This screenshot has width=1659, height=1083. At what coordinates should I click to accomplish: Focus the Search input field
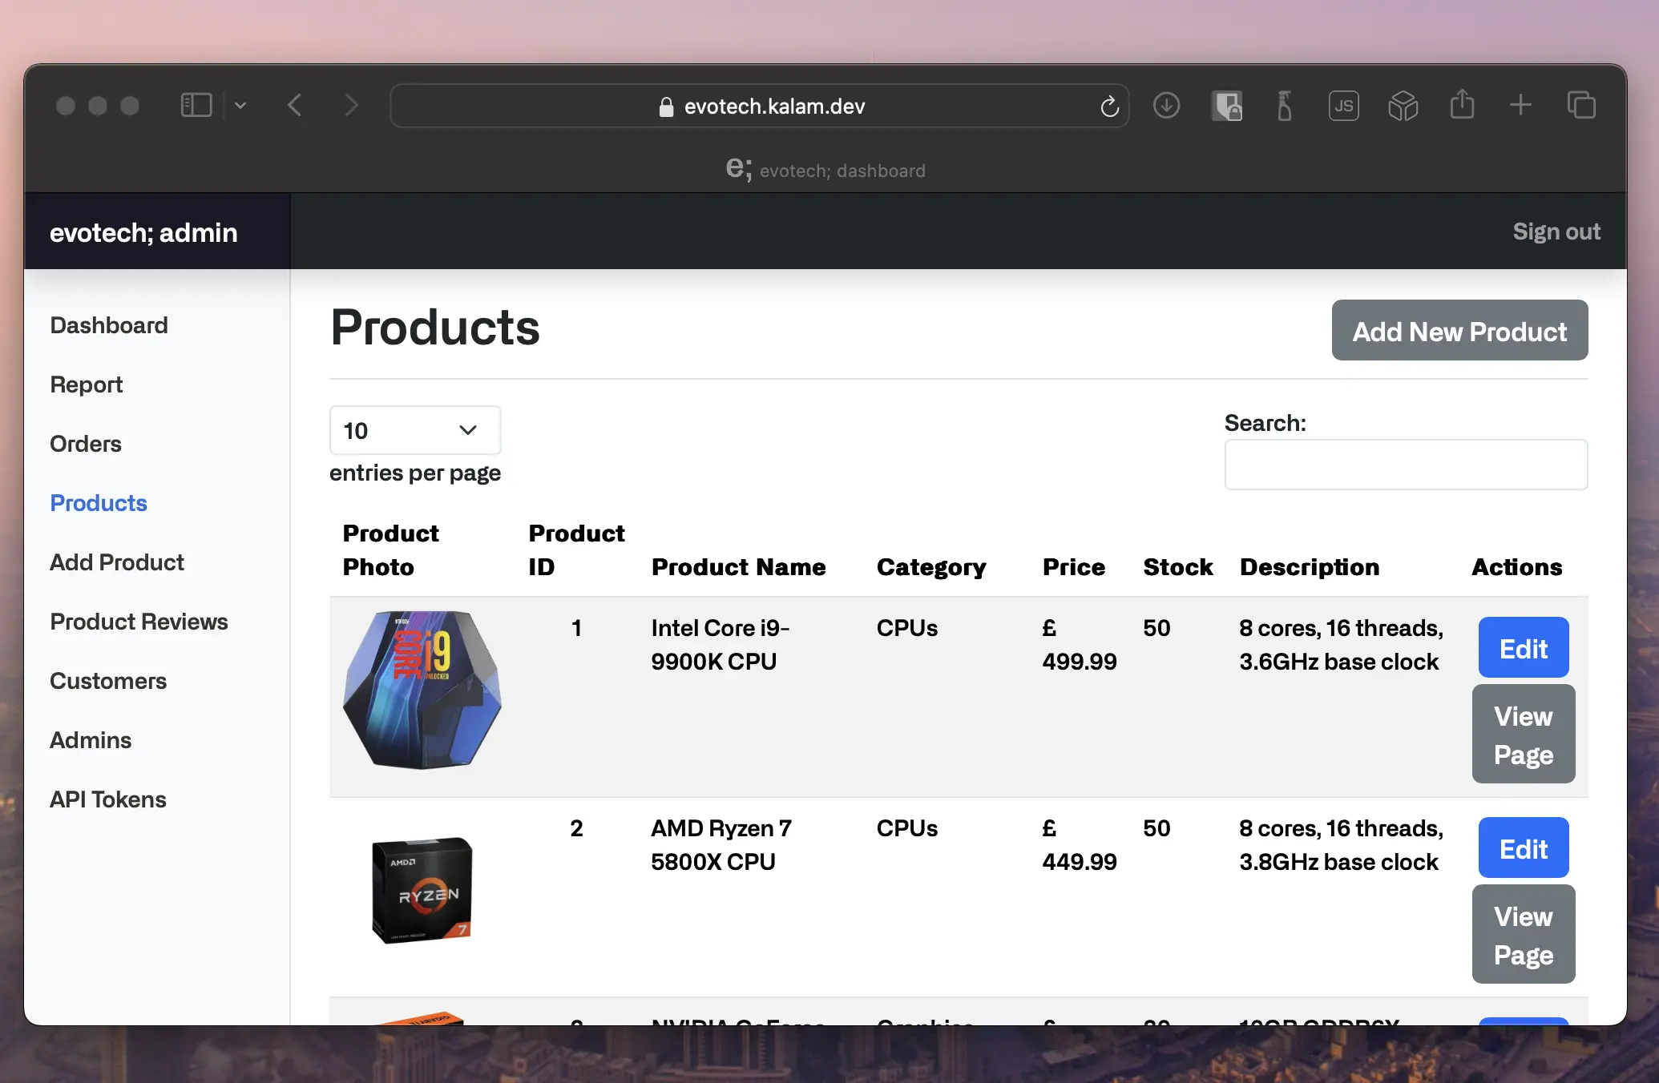pos(1406,465)
